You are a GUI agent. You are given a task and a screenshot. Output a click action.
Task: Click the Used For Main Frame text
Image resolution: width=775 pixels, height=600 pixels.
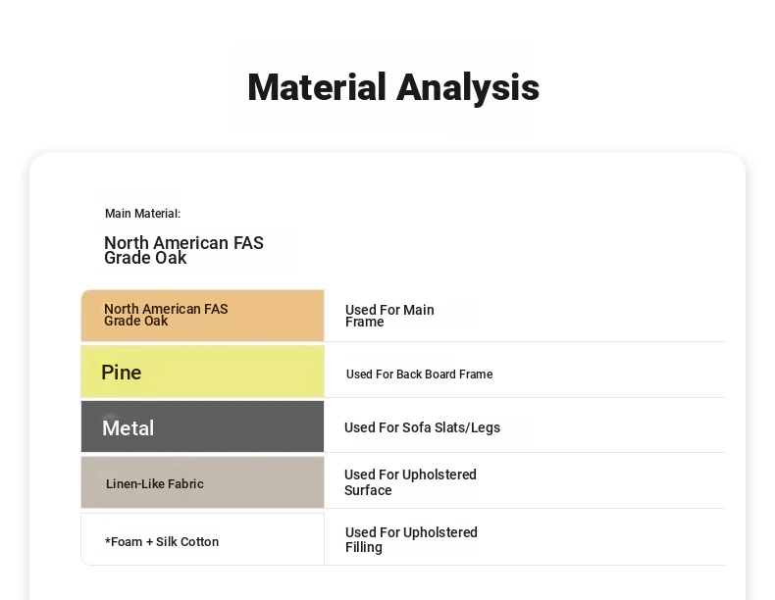(389, 316)
